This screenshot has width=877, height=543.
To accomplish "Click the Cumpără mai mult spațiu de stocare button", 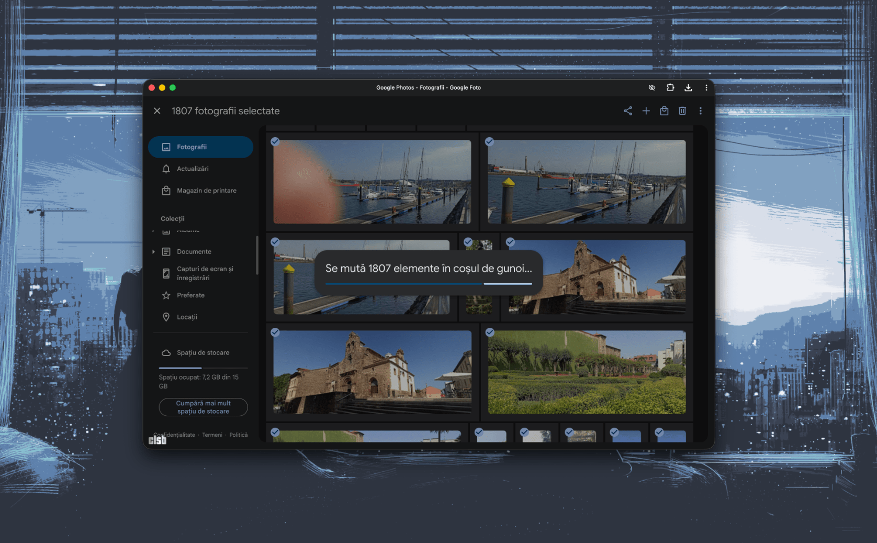I will (x=203, y=407).
